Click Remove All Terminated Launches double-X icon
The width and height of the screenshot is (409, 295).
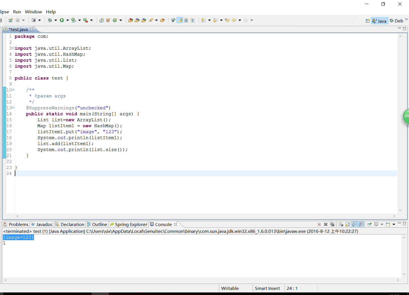(x=332, y=224)
